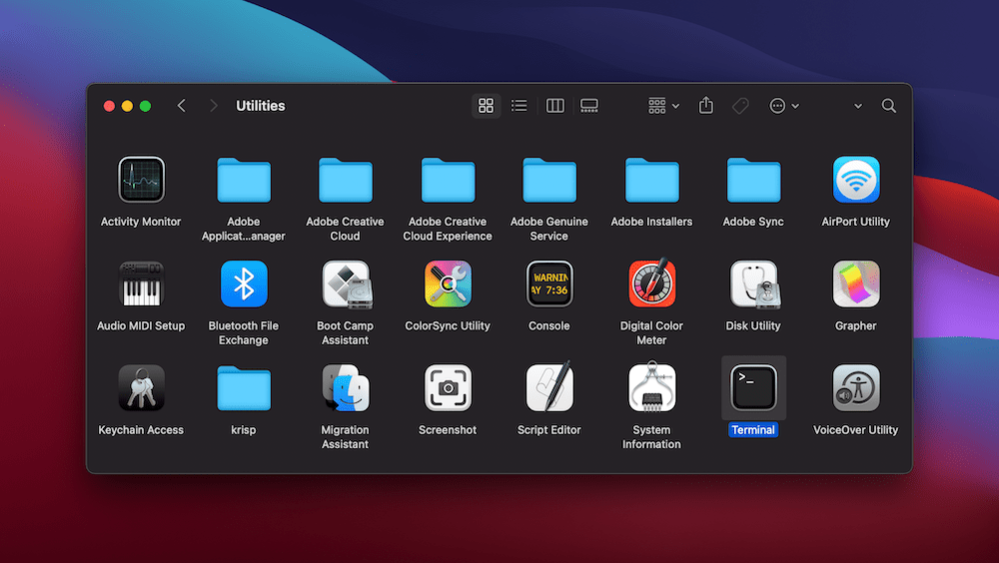Expand the toolbar overflow chevron
This screenshot has width=999, height=563.
click(x=857, y=107)
